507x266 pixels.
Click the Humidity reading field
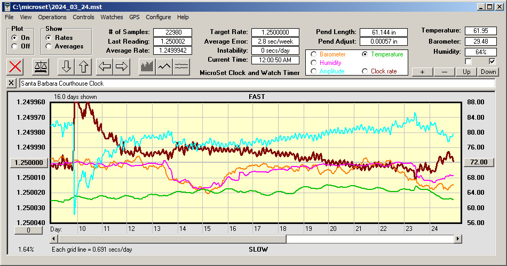[480, 52]
